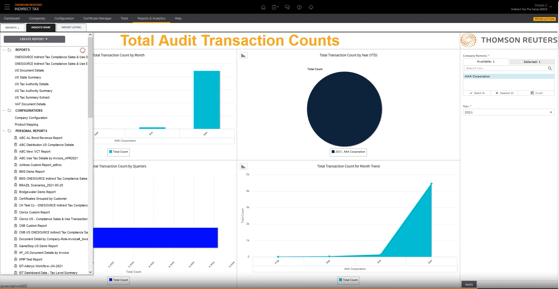Click Select All under company list
This screenshot has height=289, width=559.
click(x=477, y=93)
